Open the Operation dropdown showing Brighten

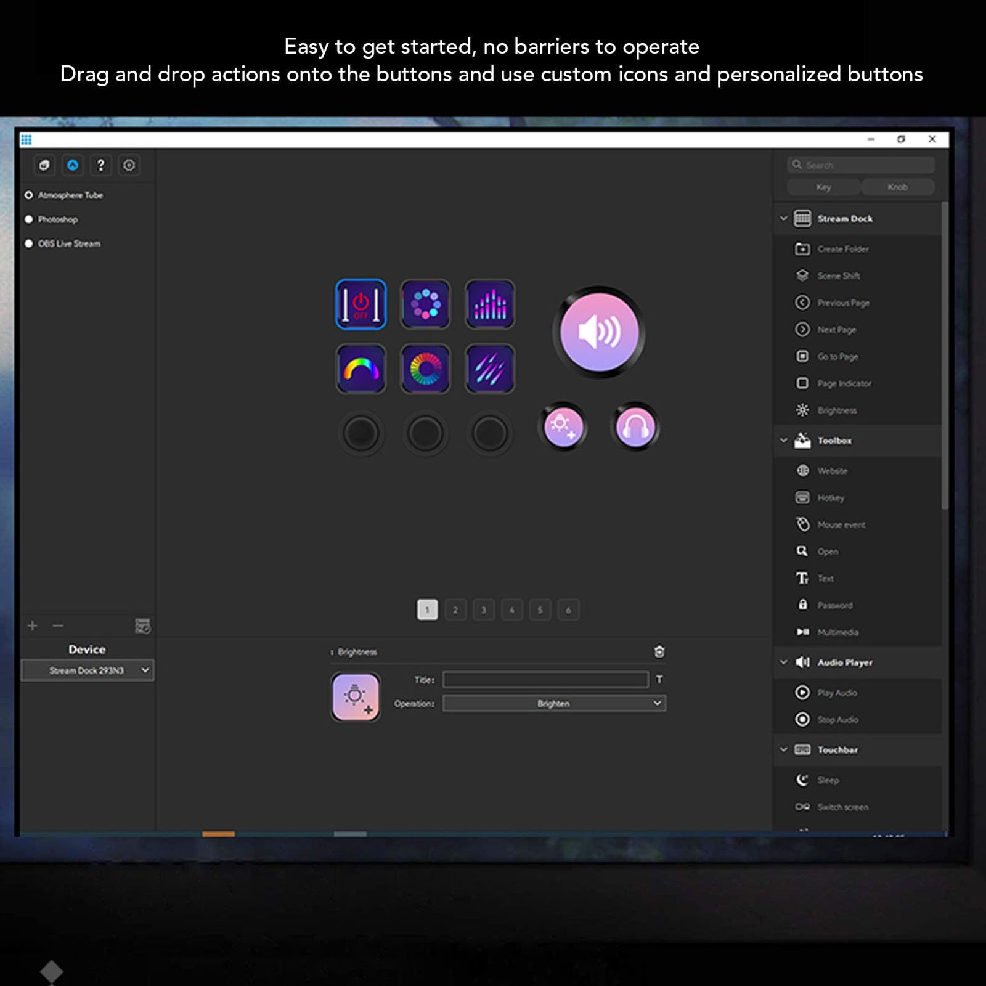pyautogui.click(x=553, y=703)
